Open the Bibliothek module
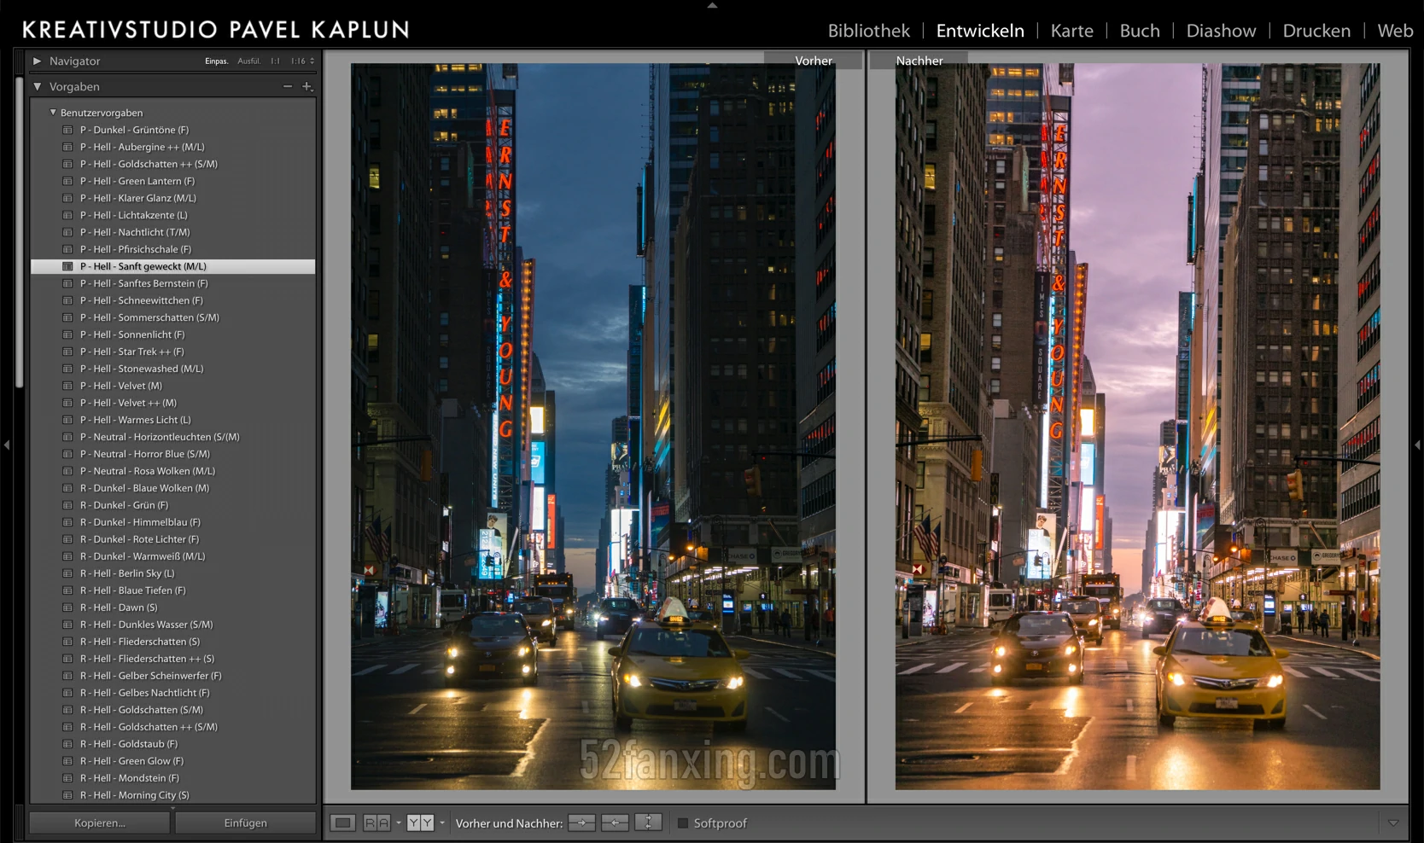Screen dimensions: 1424x843 [869, 31]
